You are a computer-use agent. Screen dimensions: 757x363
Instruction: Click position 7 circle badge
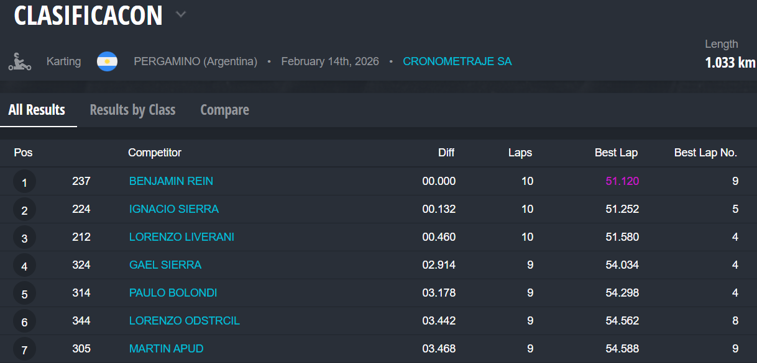[24, 349]
